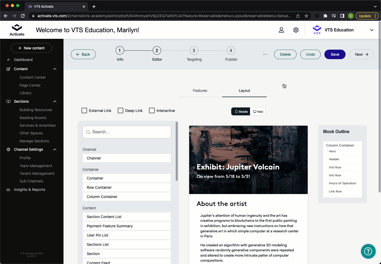Collapse the Content sidebar group
The image size is (381, 264).
coord(55,69)
